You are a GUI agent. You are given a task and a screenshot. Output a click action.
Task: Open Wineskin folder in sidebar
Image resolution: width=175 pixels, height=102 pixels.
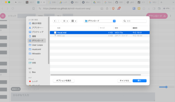point(37,54)
